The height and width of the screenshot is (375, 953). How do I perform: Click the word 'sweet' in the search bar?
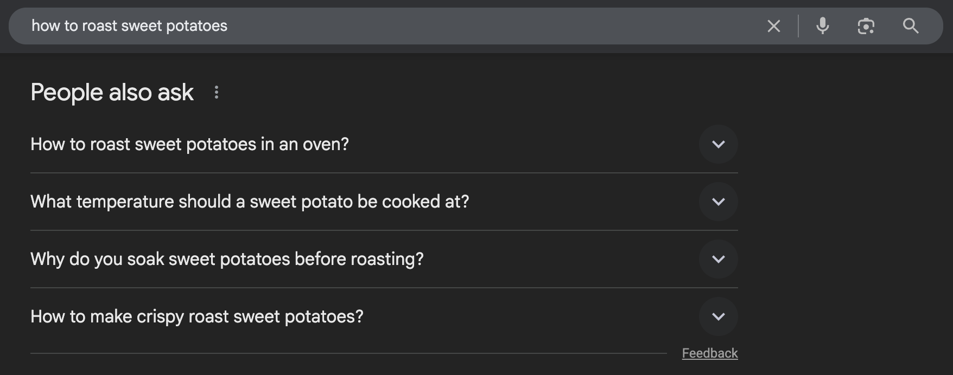point(142,26)
